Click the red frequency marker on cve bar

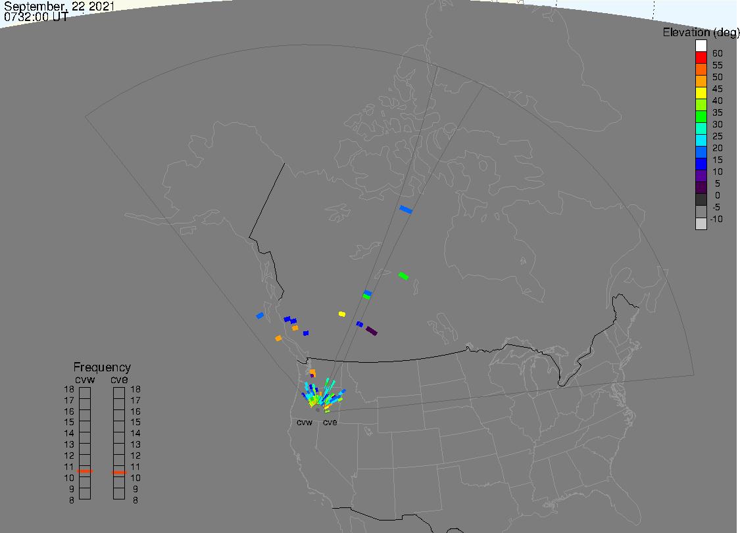[x=119, y=472]
